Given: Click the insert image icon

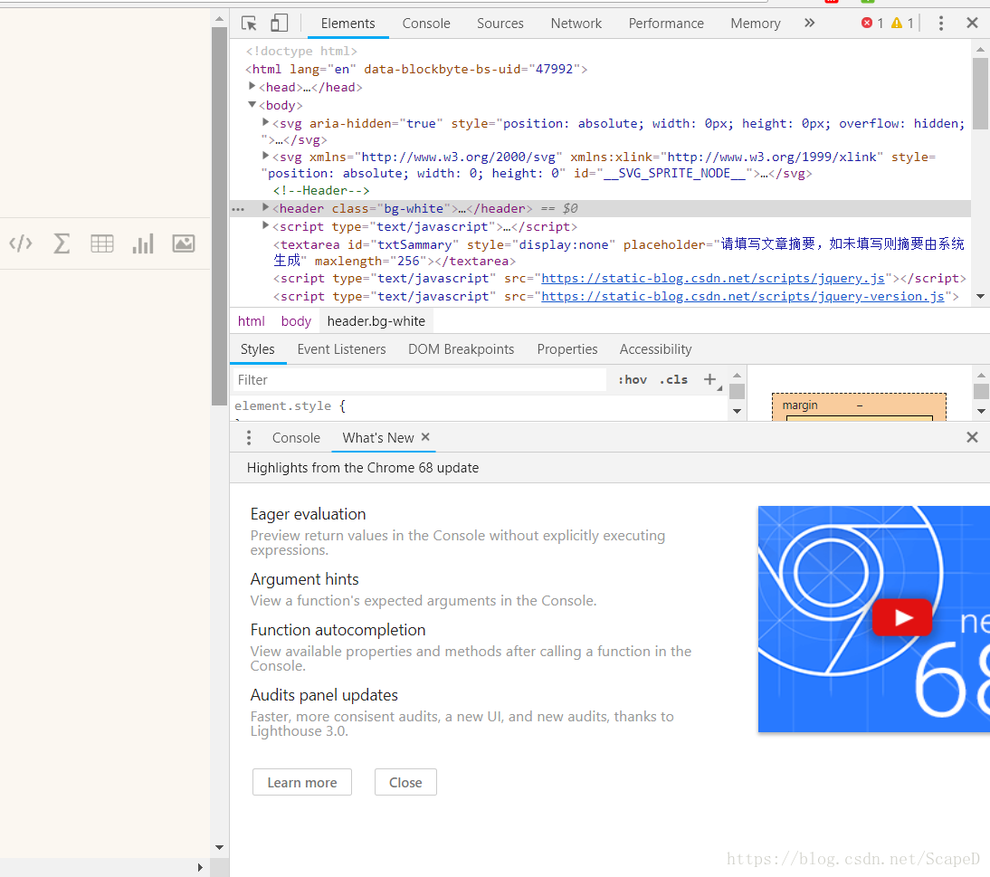Looking at the screenshot, I should coord(184,243).
